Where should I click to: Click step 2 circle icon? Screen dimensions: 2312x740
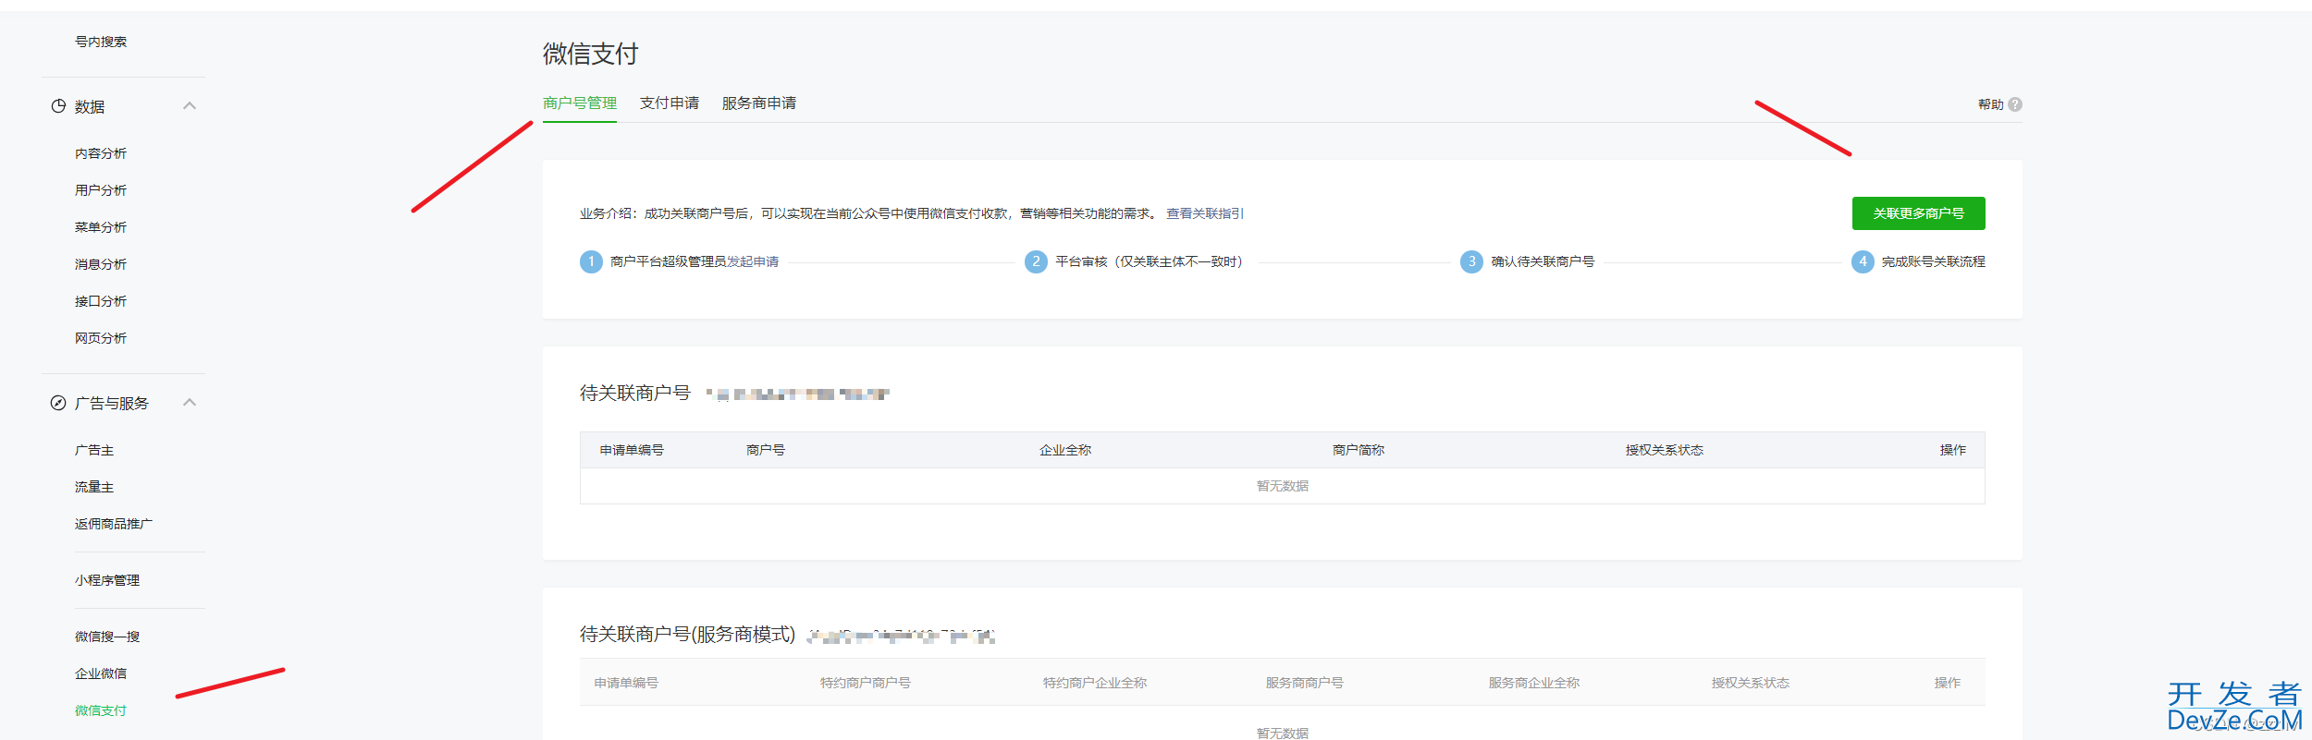click(1036, 261)
